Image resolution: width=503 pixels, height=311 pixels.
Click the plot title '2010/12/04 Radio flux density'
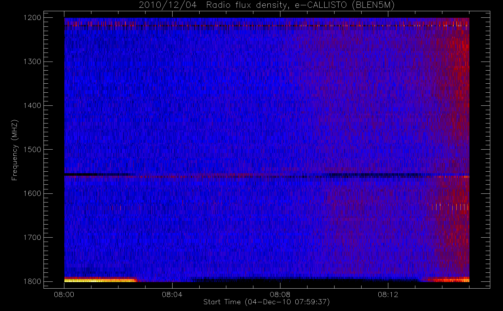[267, 5]
